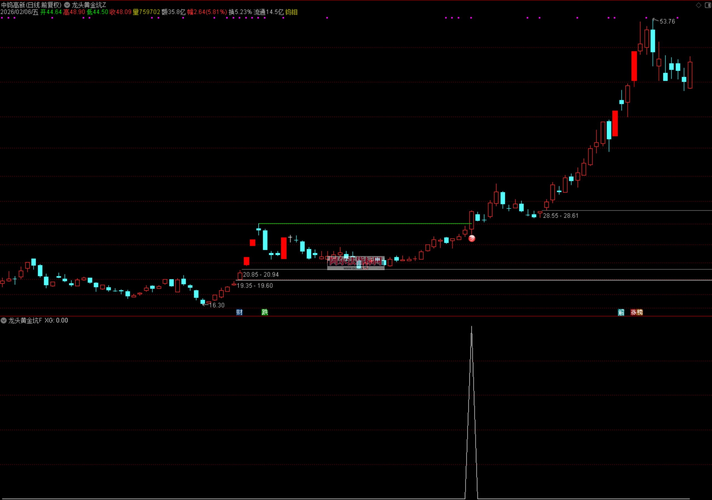
Task: Click the XG signal spike peak
Action: tap(471, 327)
